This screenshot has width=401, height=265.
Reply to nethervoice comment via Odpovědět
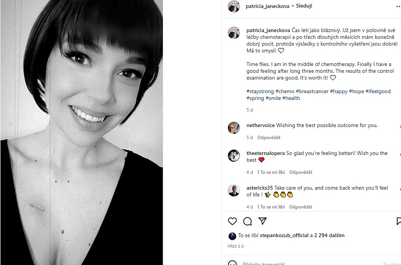[x=269, y=138]
